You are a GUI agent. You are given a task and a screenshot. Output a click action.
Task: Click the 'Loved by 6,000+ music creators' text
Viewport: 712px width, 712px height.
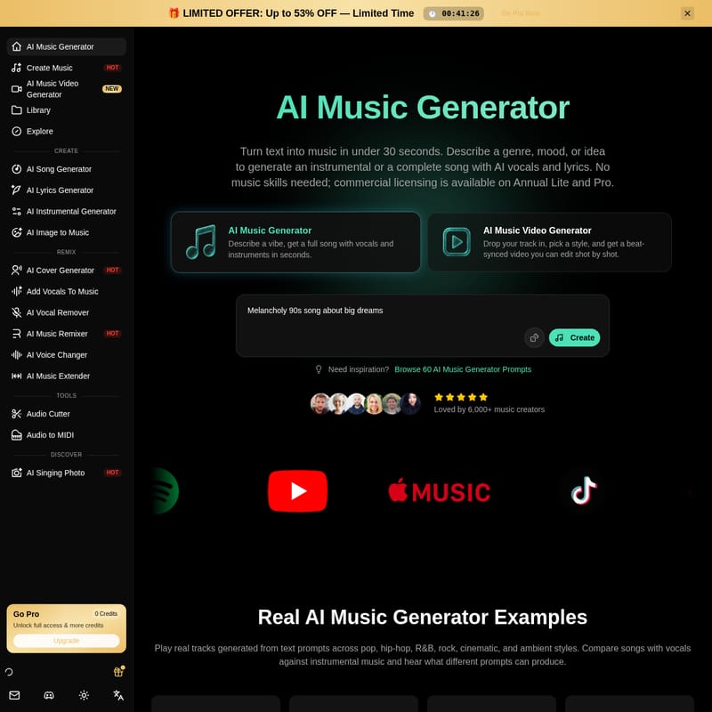pos(489,409)
